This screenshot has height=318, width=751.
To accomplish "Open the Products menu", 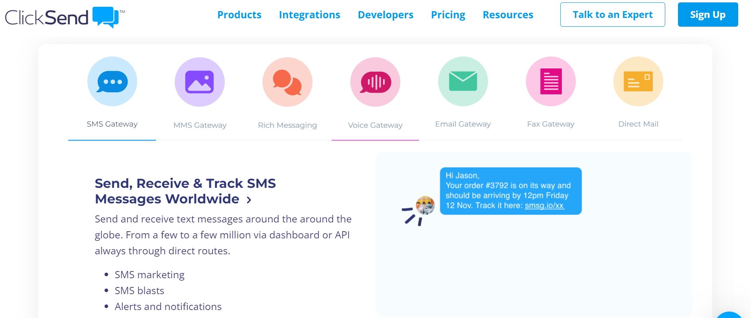I will click(x=239, y=15).
